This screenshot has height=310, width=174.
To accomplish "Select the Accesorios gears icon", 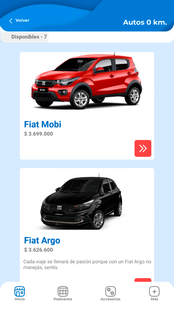I will click(111, 291).
